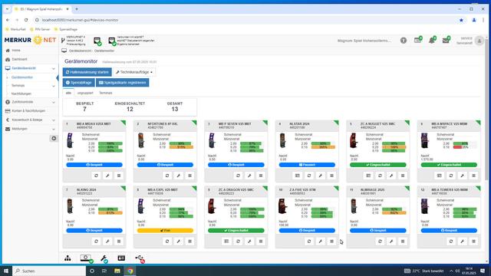Image resolution: width=491 pixels, height=276 pixels.
Task: Click card icon on device 5 NUGGET
Action: pyautogui.click(x=368, y=176)
